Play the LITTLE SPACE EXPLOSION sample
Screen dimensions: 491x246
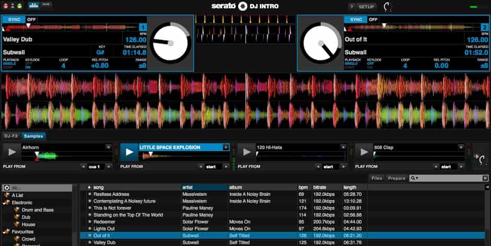(x=129, y=152)
